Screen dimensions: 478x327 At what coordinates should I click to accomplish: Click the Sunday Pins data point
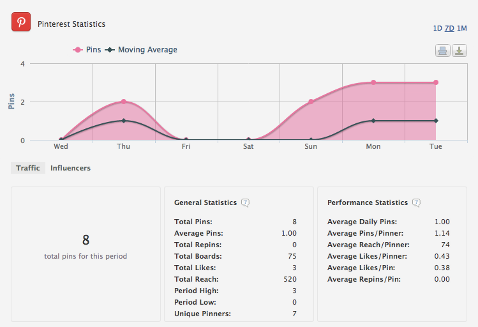311,102
